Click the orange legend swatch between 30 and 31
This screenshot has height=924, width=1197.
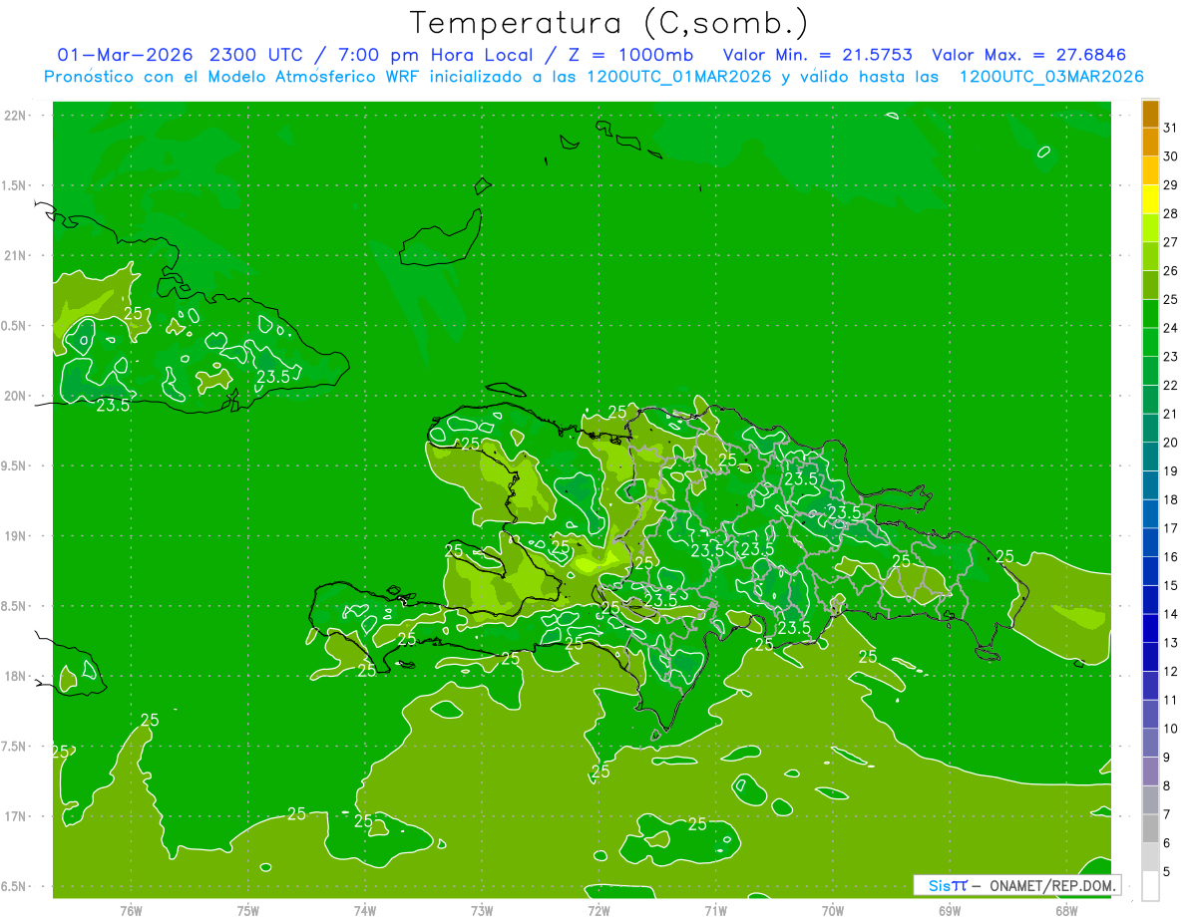pos(1150,142)
